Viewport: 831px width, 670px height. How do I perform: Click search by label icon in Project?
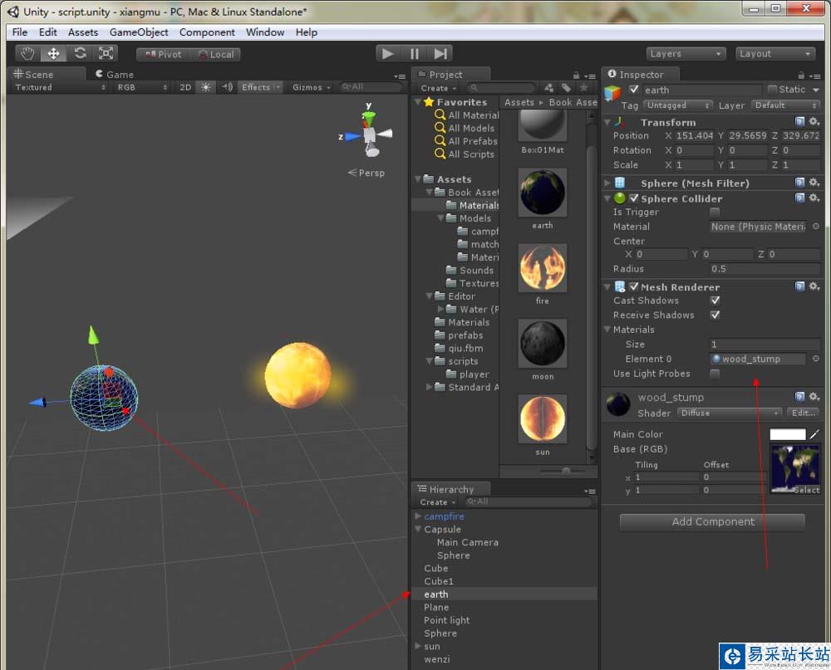point(566,87)
